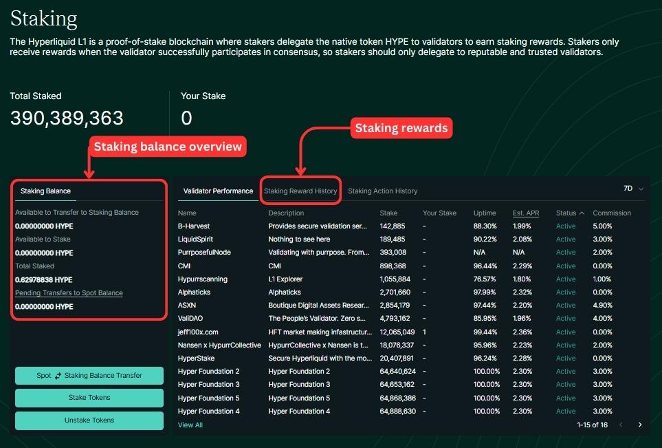
Task: Click 'Nothing to see here' description
Action: coord(299,239)
